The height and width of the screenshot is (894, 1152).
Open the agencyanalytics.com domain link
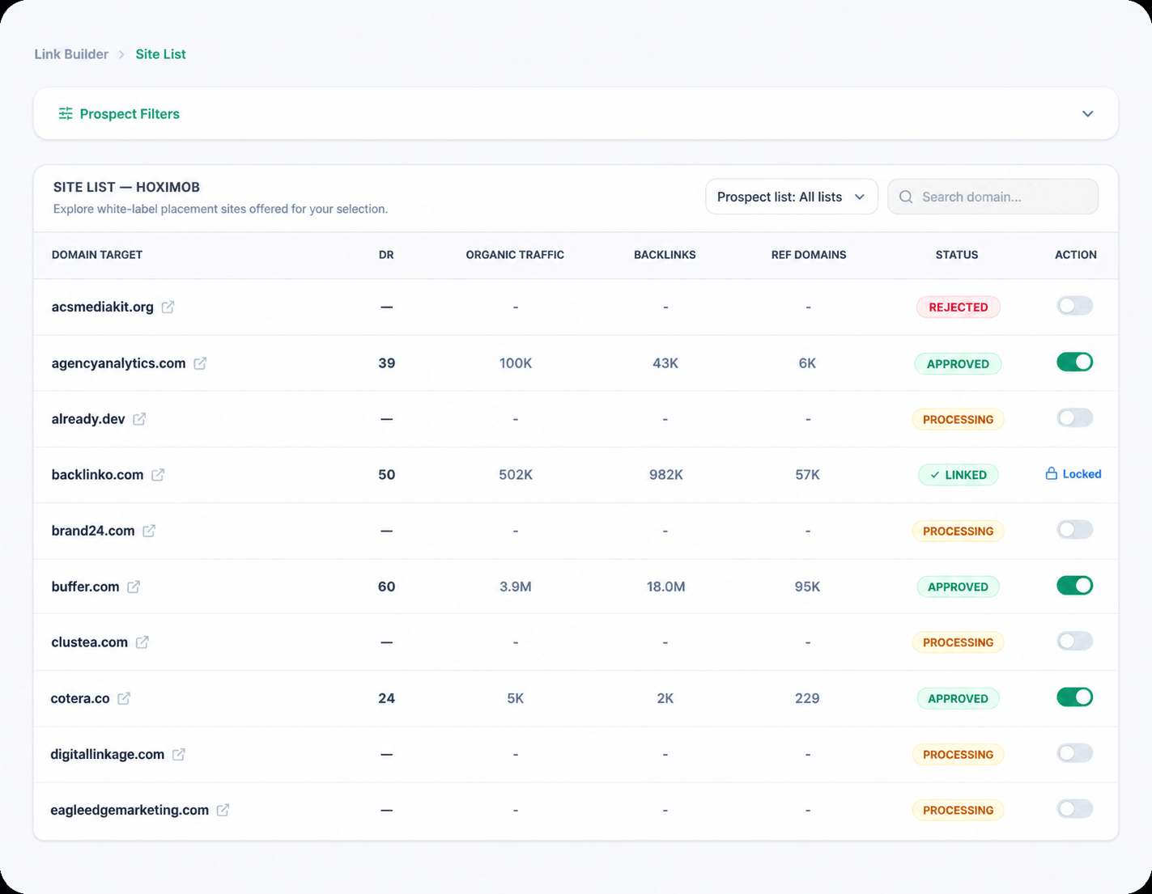pos(118,363)
